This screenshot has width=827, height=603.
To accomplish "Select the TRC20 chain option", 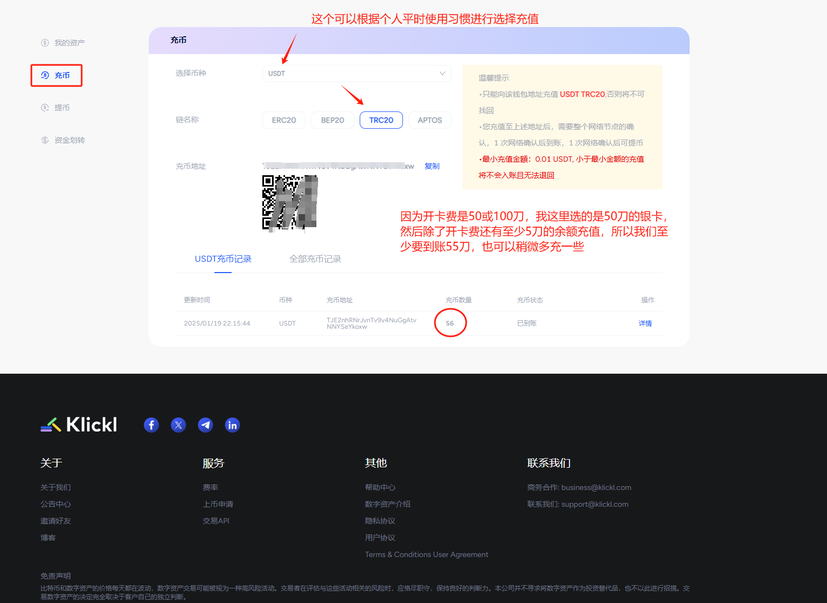I will (381, 120).
